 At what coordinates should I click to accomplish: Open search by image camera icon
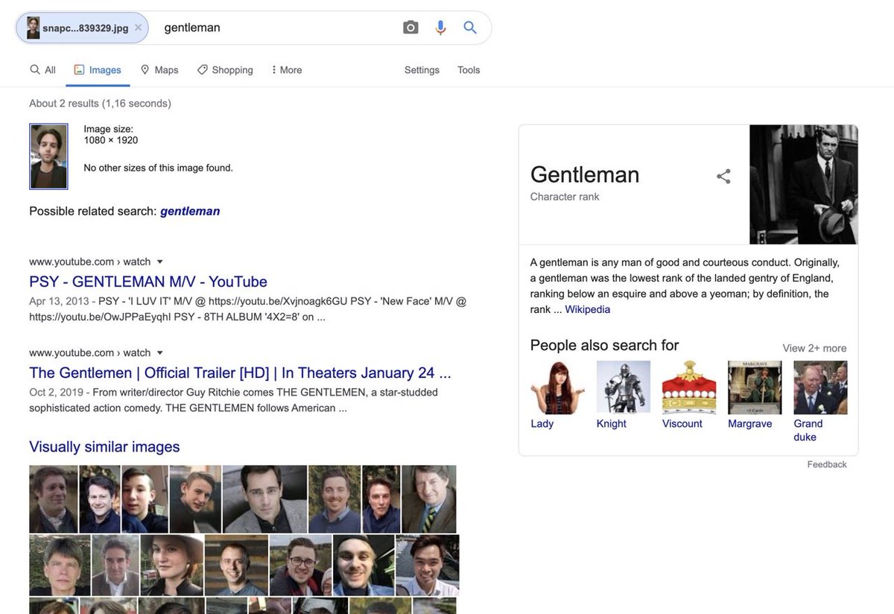point(410,28)
